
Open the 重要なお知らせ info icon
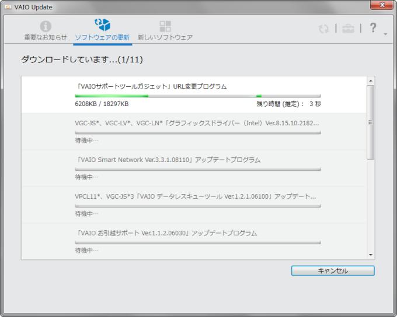[45, 26]
